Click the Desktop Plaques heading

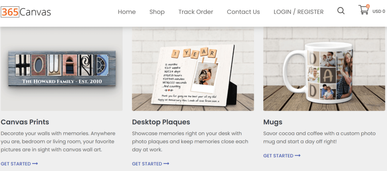pyautogui.click(x=161, y=122)
